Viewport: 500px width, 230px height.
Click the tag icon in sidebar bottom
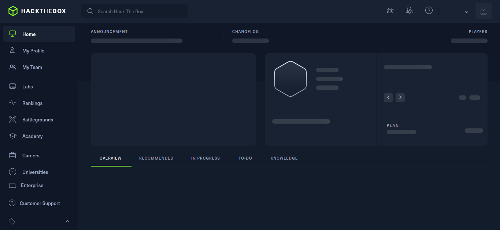point(12,221)
